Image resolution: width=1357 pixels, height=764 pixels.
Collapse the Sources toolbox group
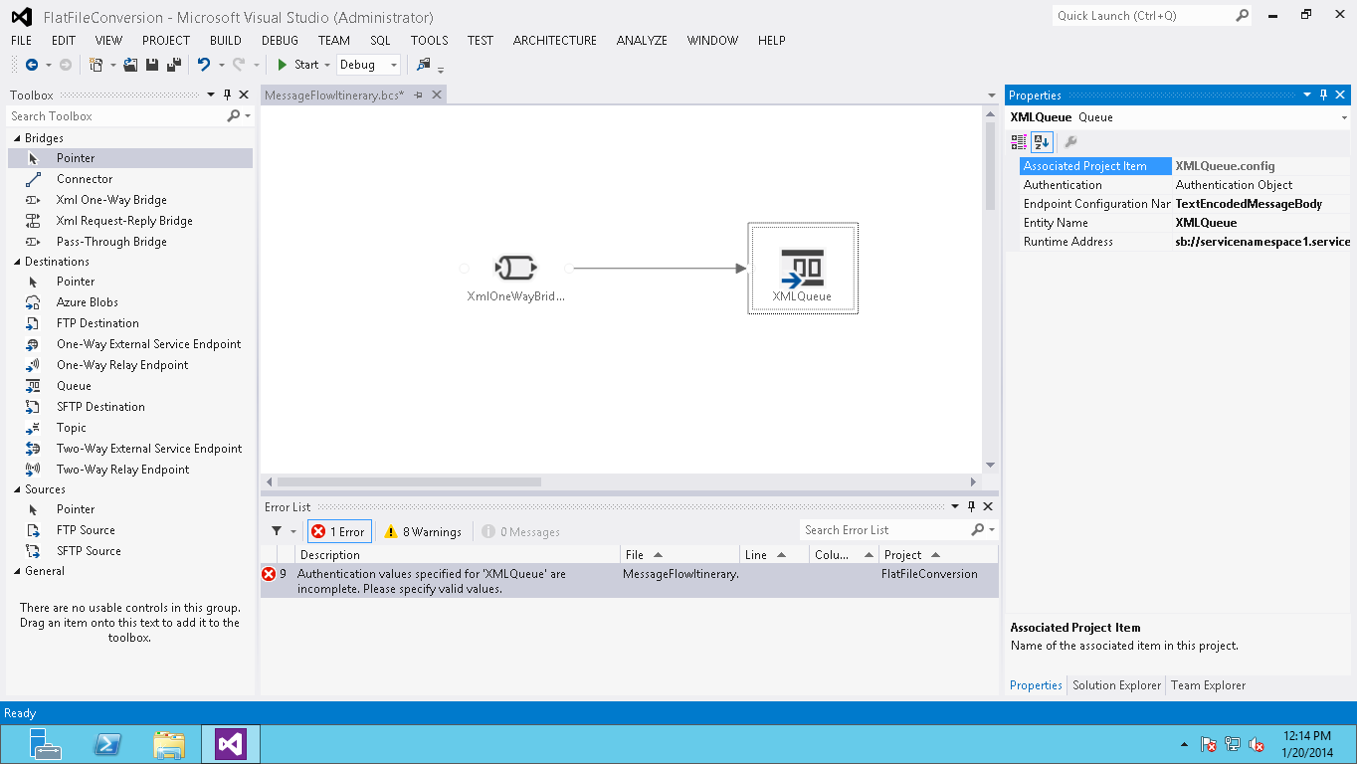pos(16,489)
